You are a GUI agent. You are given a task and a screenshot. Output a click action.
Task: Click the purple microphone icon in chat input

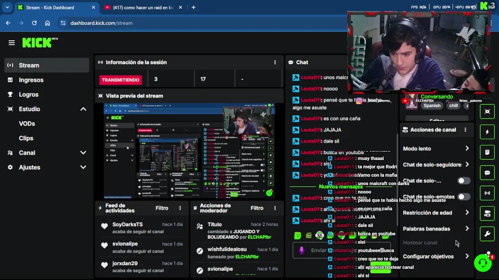[301, 250]
